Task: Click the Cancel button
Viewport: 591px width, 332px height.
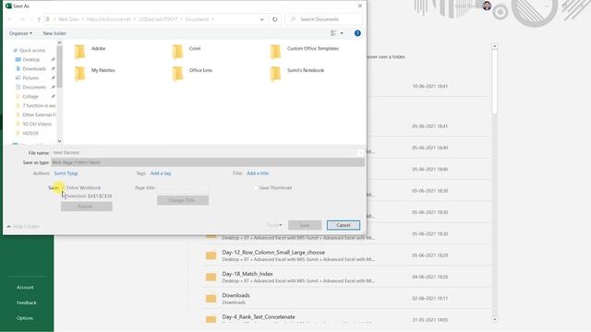Action: [344, 225]
